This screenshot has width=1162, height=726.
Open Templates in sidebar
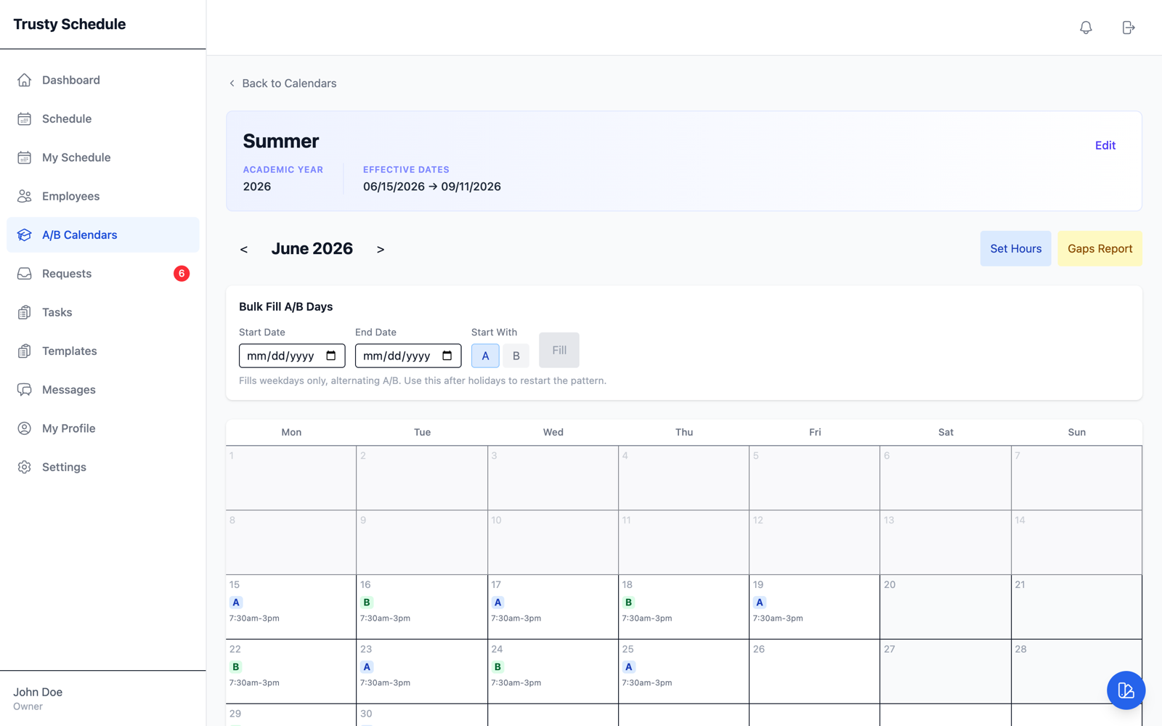pos(103,351)
